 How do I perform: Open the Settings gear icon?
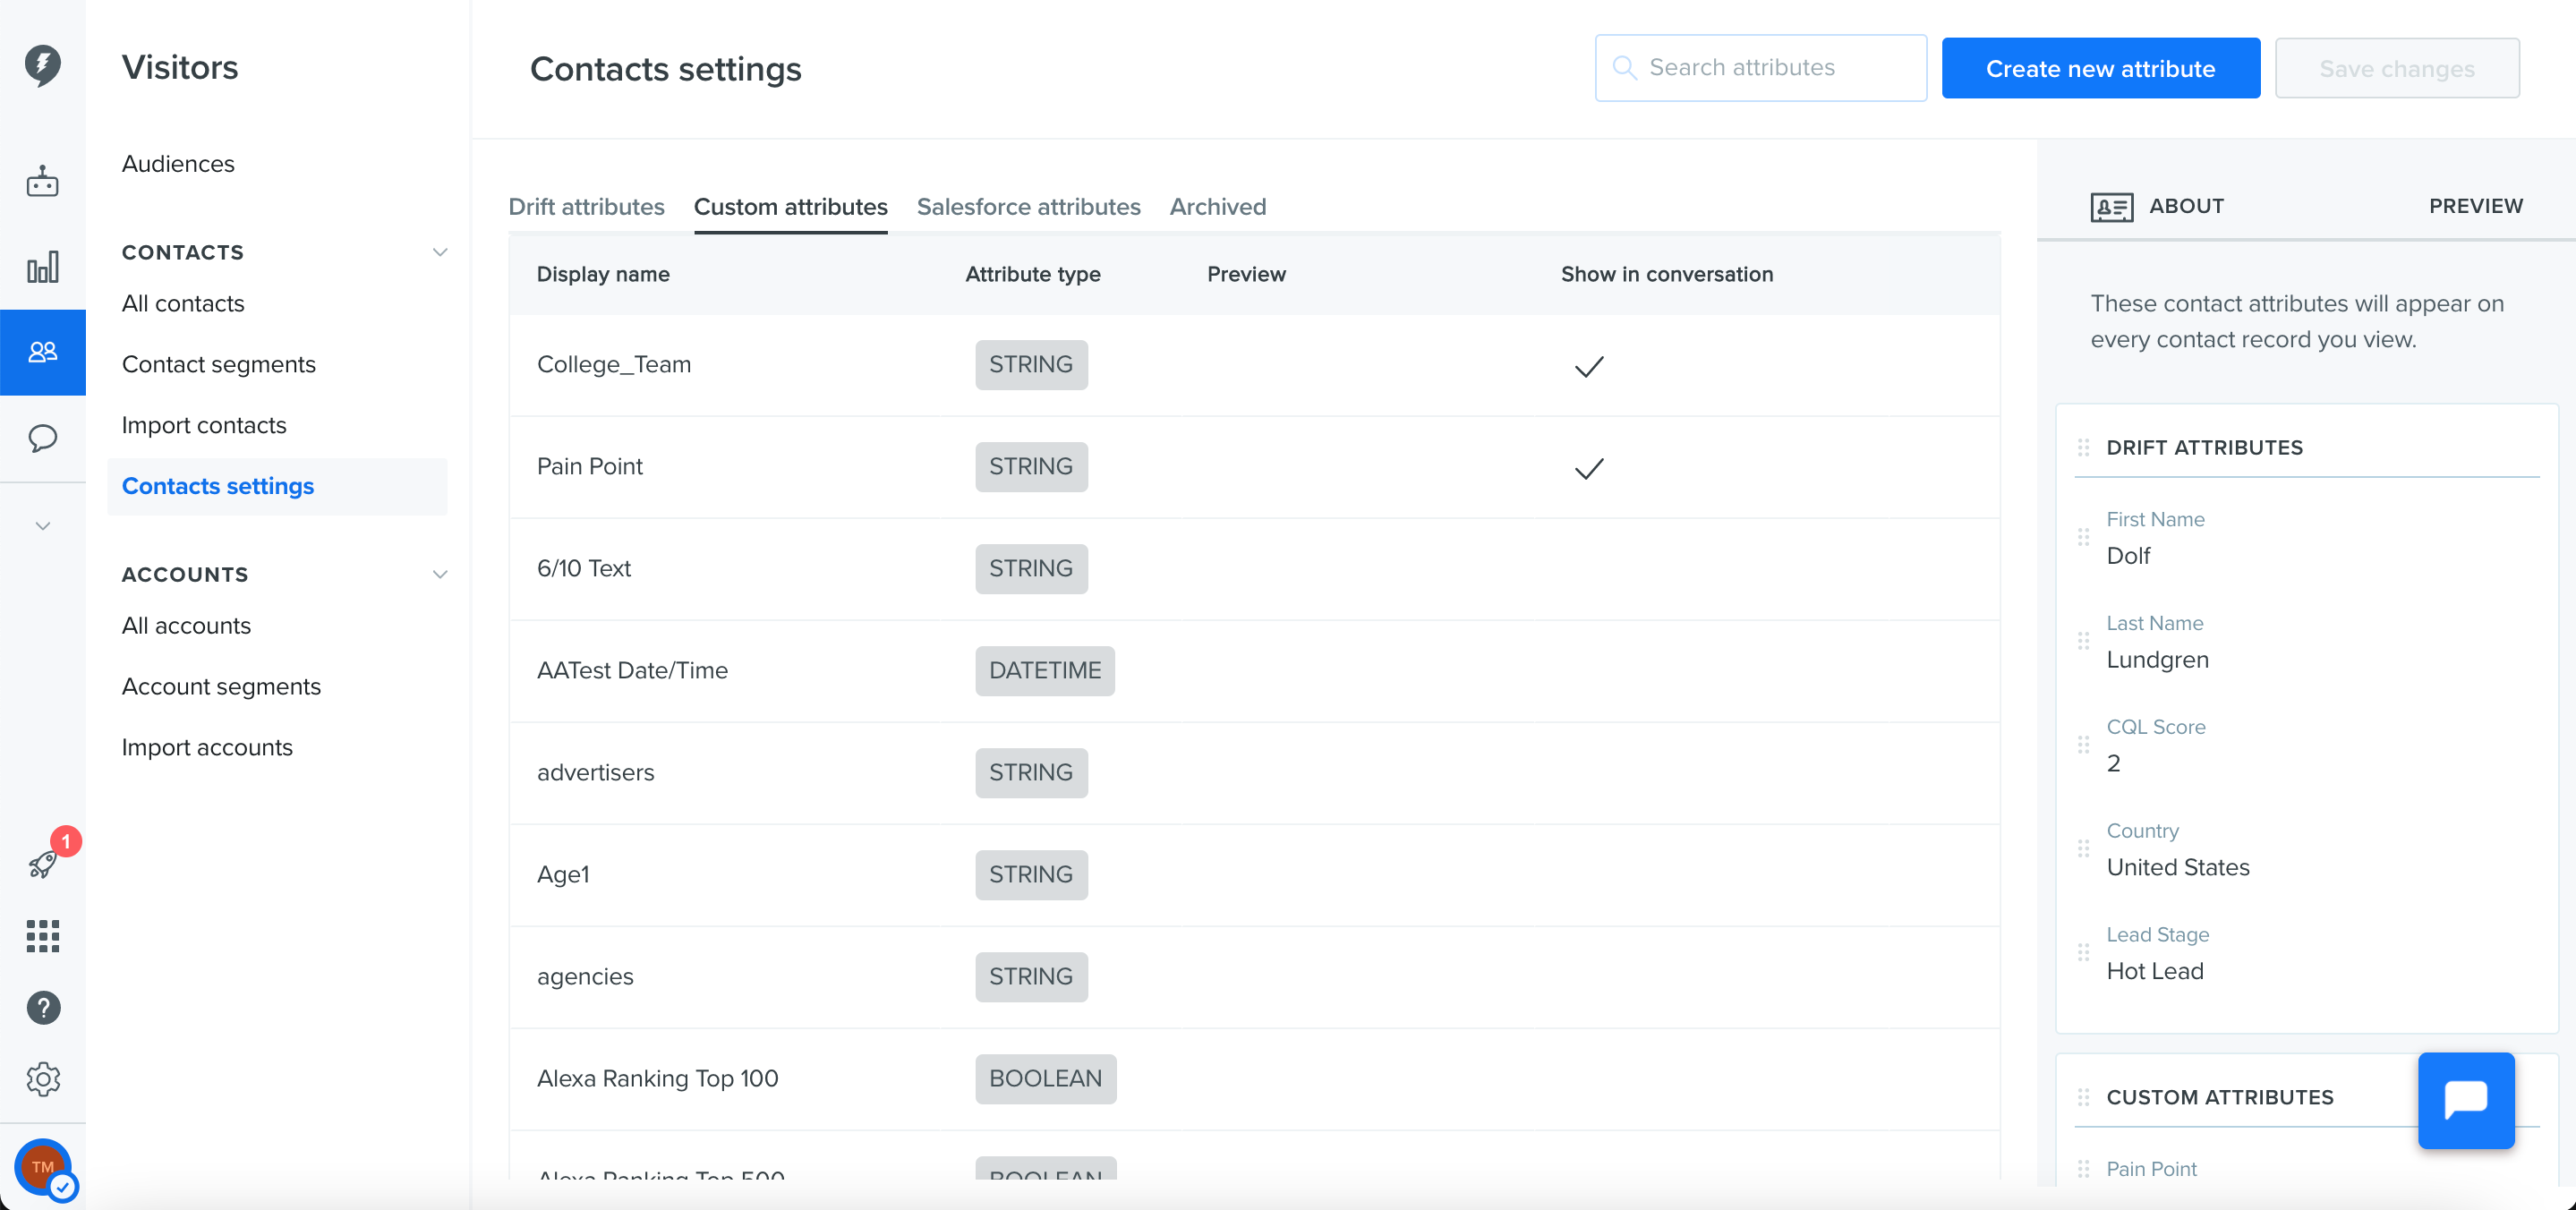tap(42, 1079)
